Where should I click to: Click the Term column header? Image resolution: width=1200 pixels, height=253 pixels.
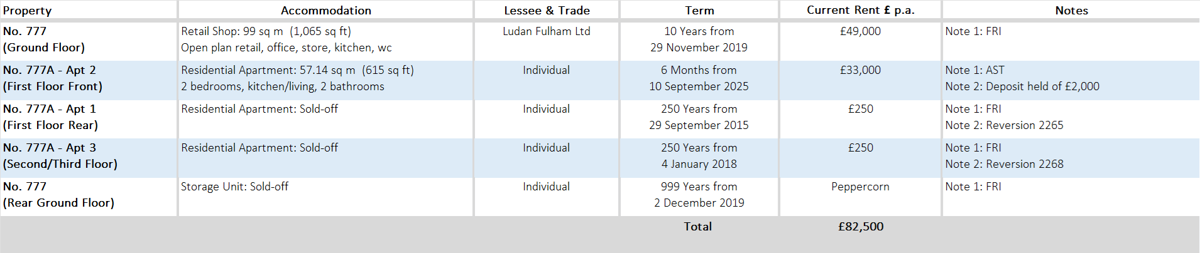pyautogui.click(x=699, y=11)
